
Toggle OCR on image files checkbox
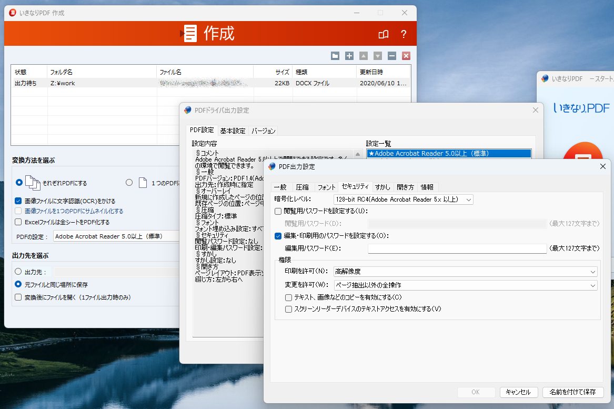click(18, 201)
